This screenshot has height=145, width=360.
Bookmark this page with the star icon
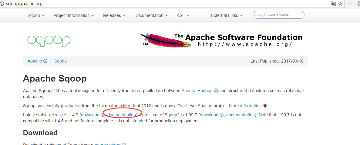[x=340, y=4]
